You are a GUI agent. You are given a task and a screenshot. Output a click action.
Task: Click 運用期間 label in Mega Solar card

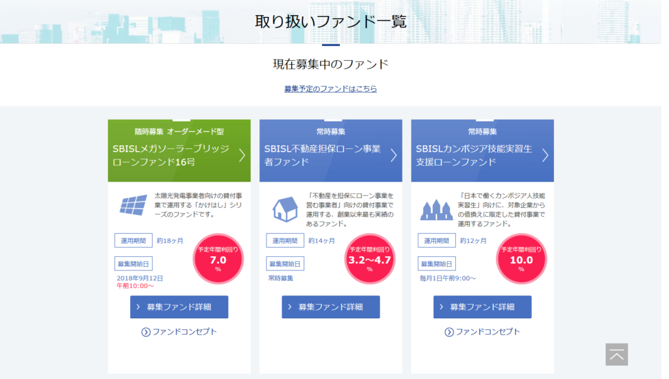click(x=133, y=240)
